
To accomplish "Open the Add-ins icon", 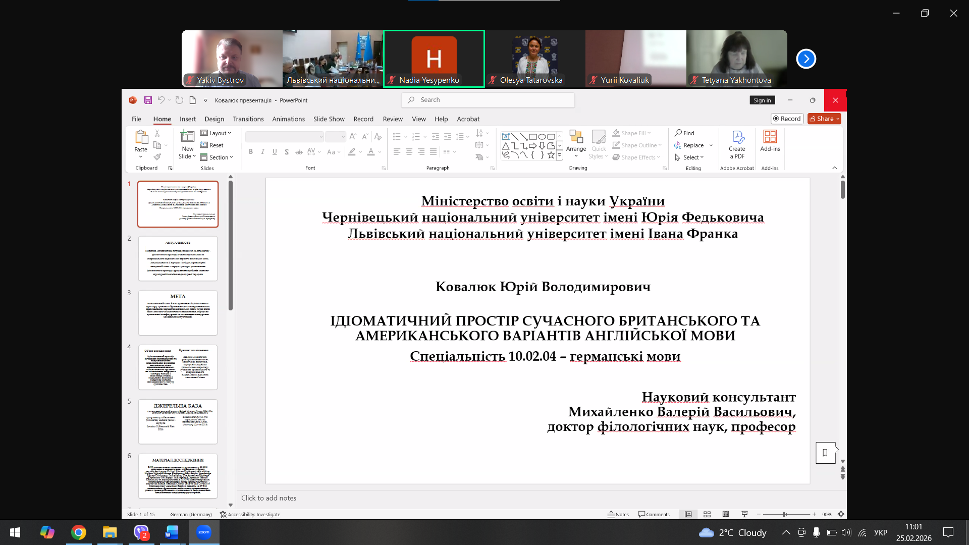I will (770, 141).
